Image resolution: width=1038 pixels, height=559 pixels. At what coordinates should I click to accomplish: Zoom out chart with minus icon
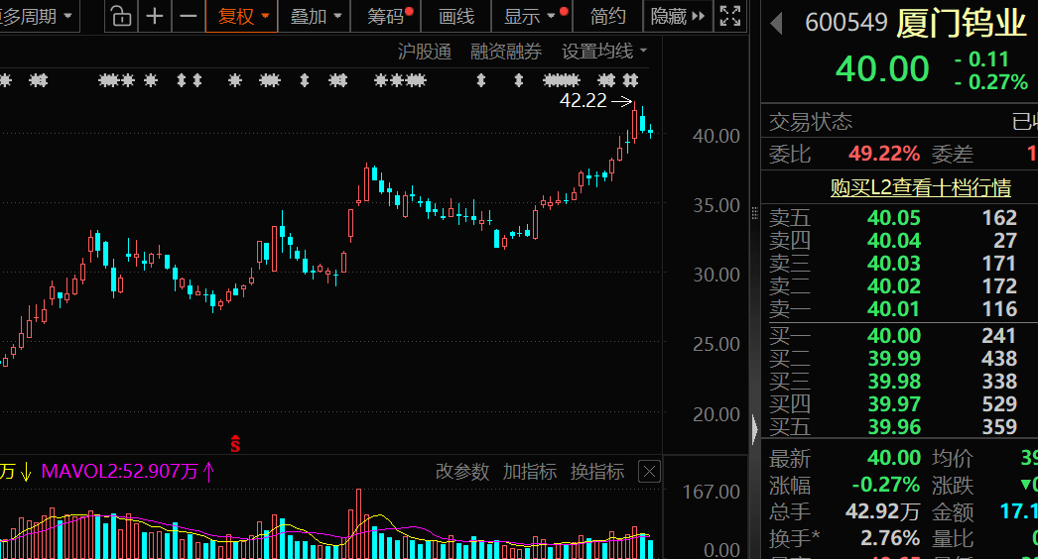[x=188, y=17]
